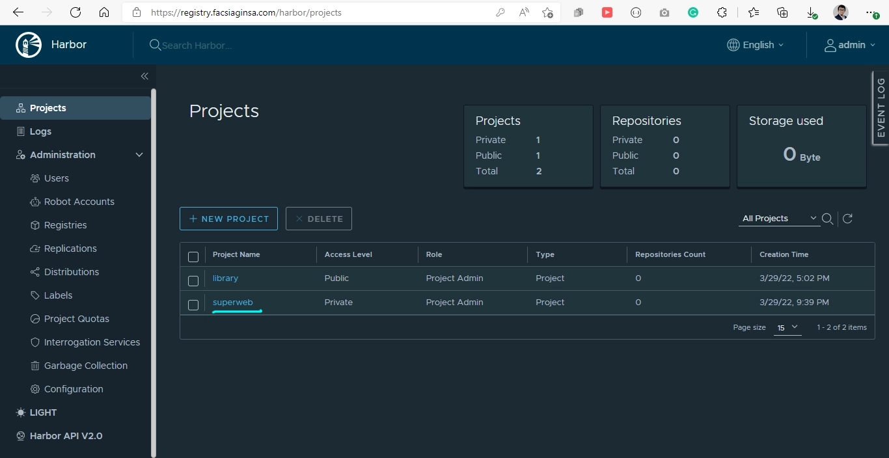Click the Grammarly extension icon
The height and width of the screenshot is (458, 889).
point(693,12)
